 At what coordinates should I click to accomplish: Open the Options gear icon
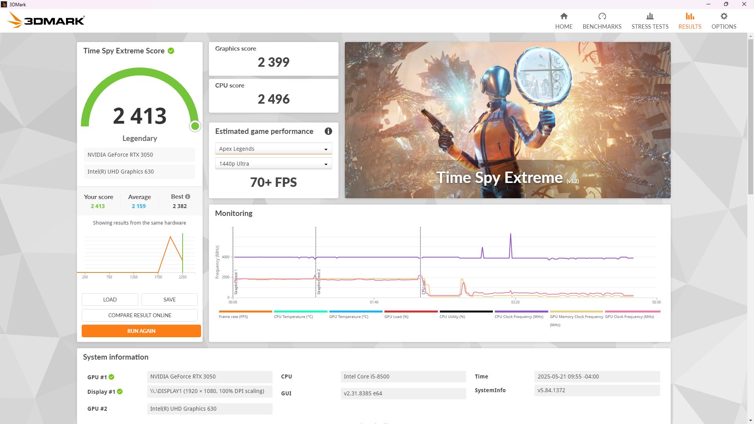[723, 16]
